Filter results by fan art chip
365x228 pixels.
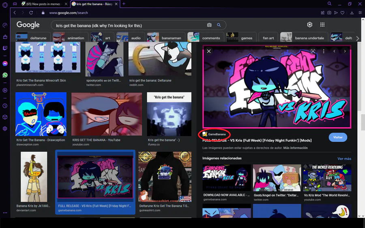[x=268, y=38]
